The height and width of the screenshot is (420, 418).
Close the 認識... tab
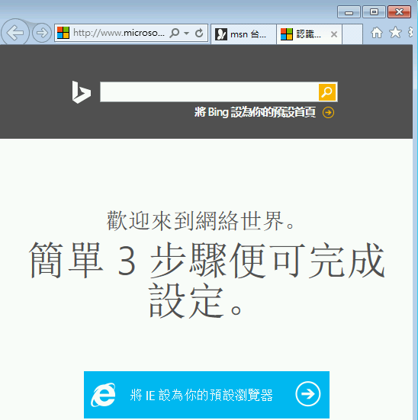point(334,34)
